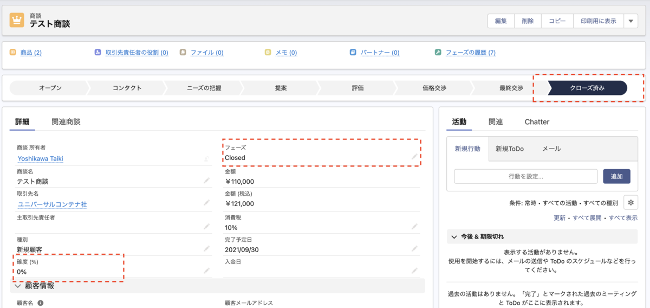
Task: Open more actions dropdown beside 印刷用に表示
Action: click(x=630, y=21)
